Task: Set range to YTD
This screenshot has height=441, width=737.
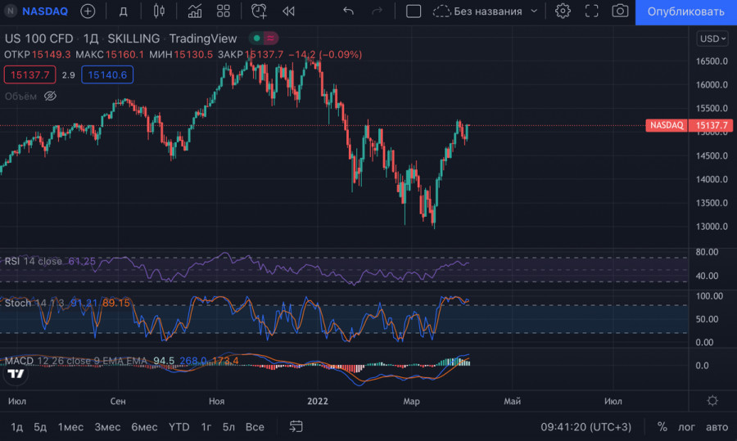Action: coord(179,427)
